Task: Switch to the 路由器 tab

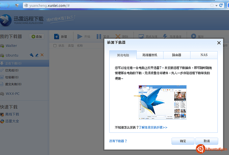Action: pyautogui.click(x=177, y=55)
